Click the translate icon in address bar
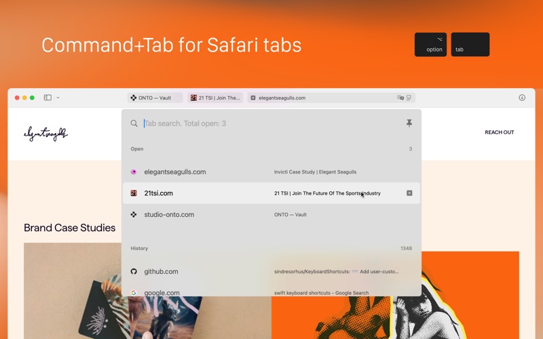The image size is (543, 339). click(400, 98)
